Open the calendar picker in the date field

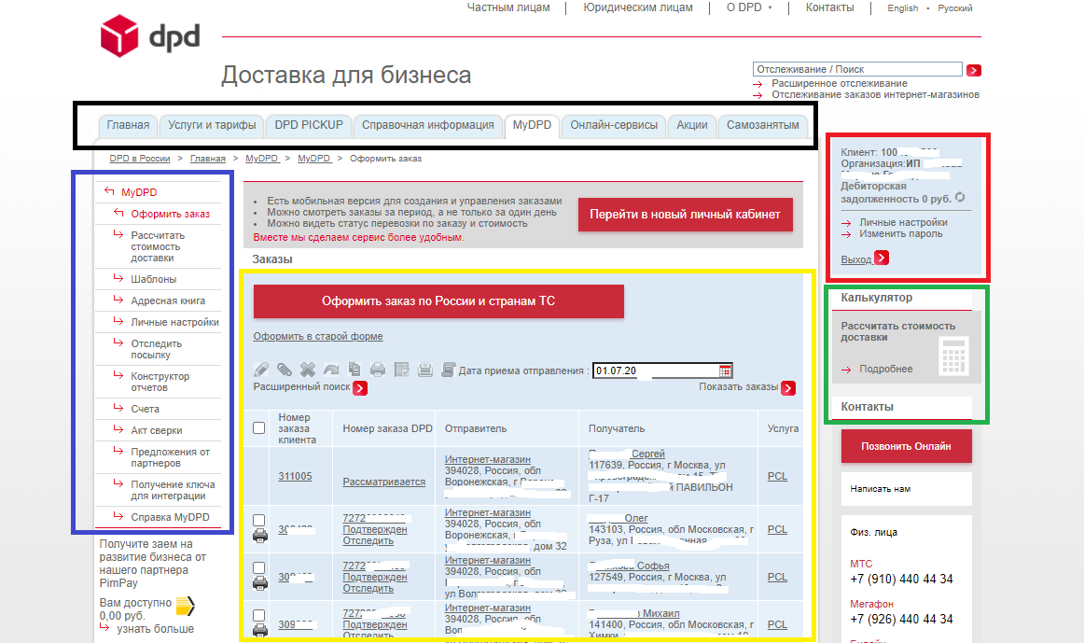(725, 371)
